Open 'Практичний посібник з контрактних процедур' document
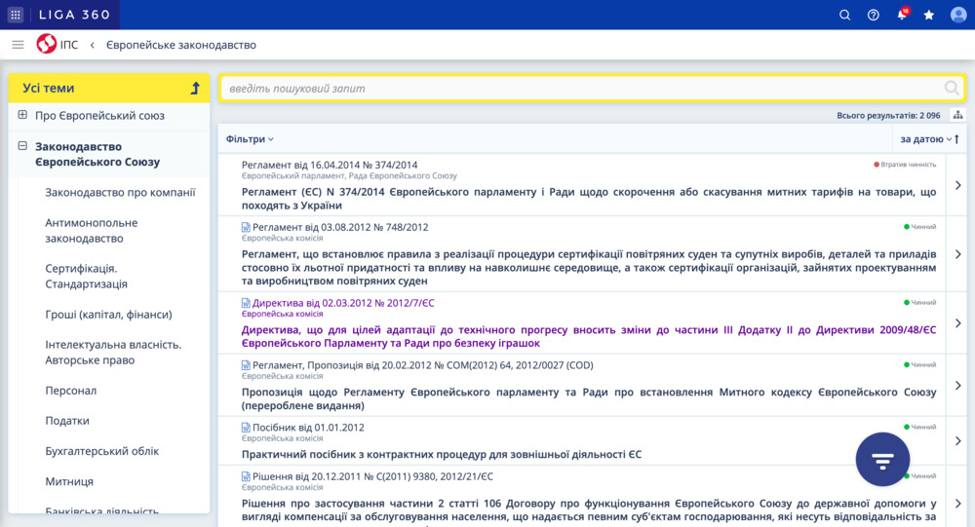 (441, 454)
